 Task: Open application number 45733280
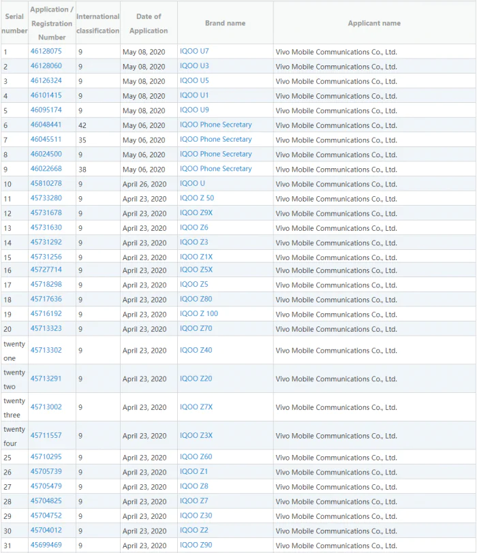(x=46, y=198)
